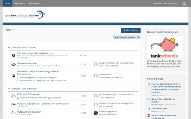This screenshot has height=119, width=191.
Task: Open POIs & Blitzer navigation item
Action: tap(35, 3)
